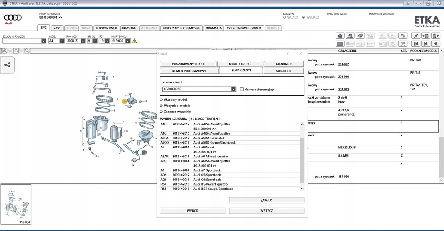Select the WYLACZ magazyn radio button
This screenshot has width=444, height=231.
point(304,17)
